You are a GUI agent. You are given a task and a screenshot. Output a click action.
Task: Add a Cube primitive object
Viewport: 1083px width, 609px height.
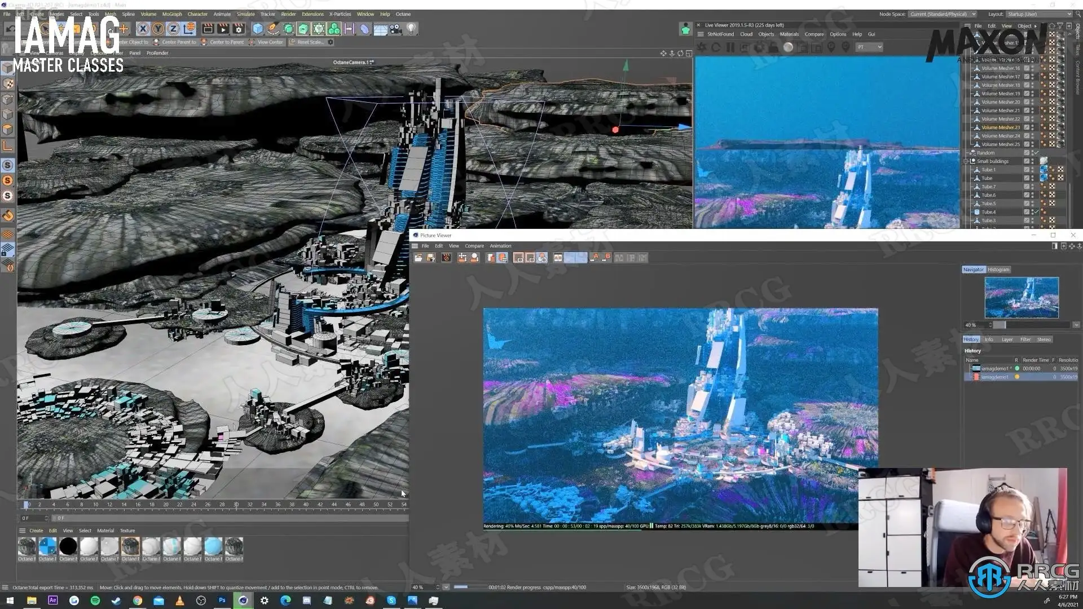(258, 29)
